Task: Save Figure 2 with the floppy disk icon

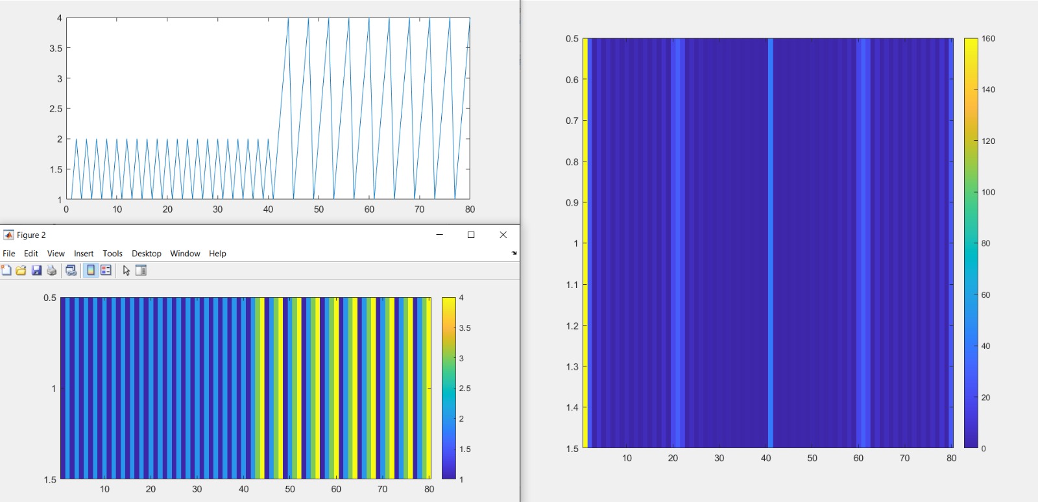Action: [x=36, y=270]
